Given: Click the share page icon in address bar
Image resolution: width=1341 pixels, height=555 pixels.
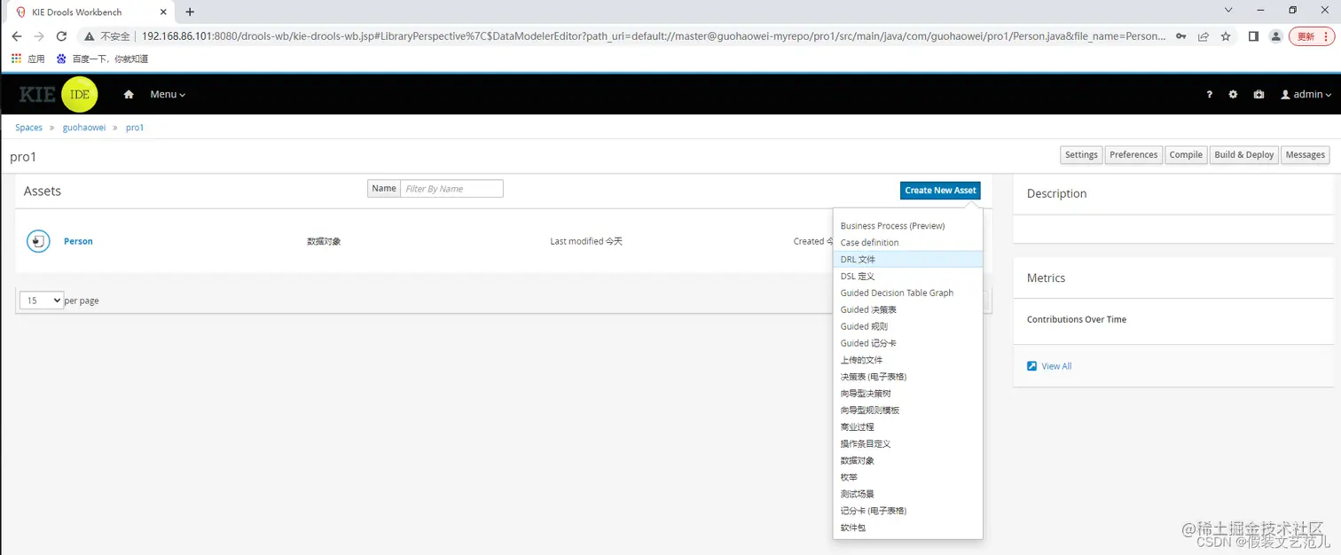Looking at the screenshot, I should pos(1204,36).
